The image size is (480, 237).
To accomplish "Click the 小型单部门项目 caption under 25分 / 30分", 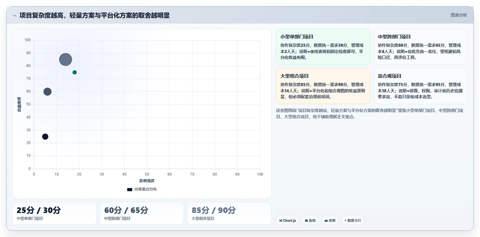I will (30, 219).
